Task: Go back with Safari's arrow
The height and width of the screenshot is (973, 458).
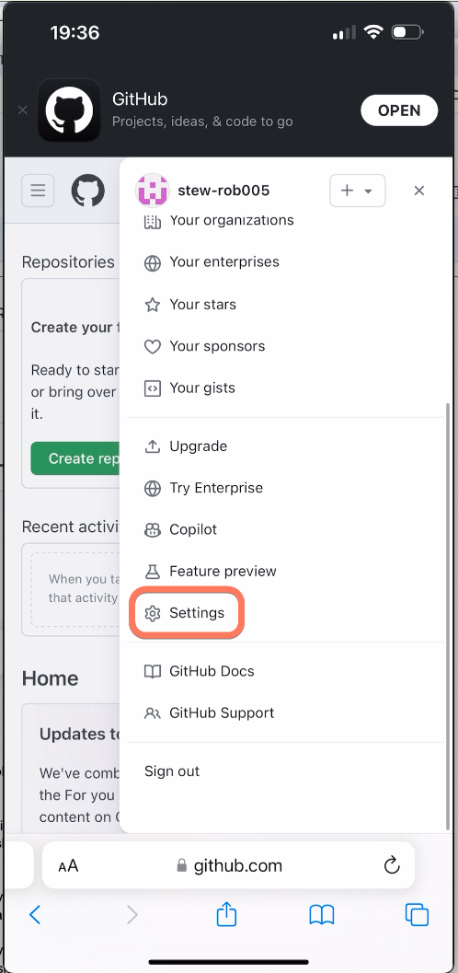Action: [x=35, y=915]
